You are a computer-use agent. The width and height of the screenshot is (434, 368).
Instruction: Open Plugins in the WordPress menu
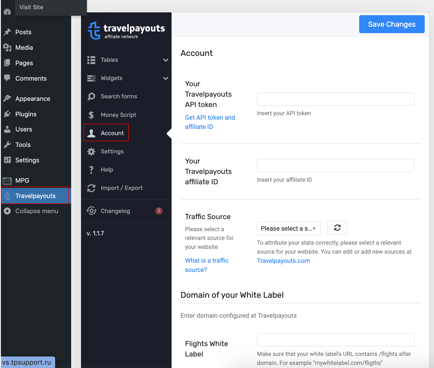tap(26, 114)
